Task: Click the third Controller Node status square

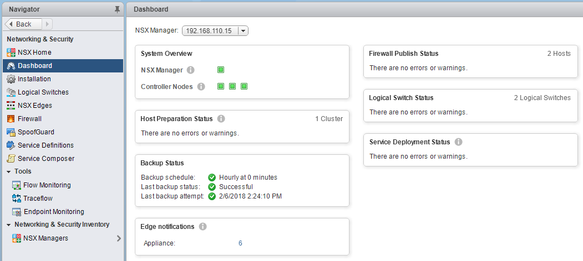Action: tap(244, 86)
